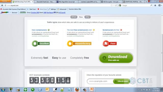Screen dimensions: 163x92
Task: Click the Check now button
Action: pyautogui.click(x=121, y=81)
